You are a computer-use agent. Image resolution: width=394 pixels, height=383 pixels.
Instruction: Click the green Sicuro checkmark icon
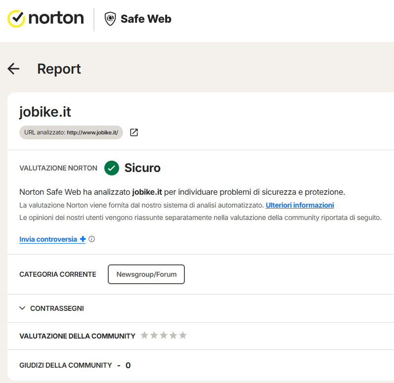point(112,168)
